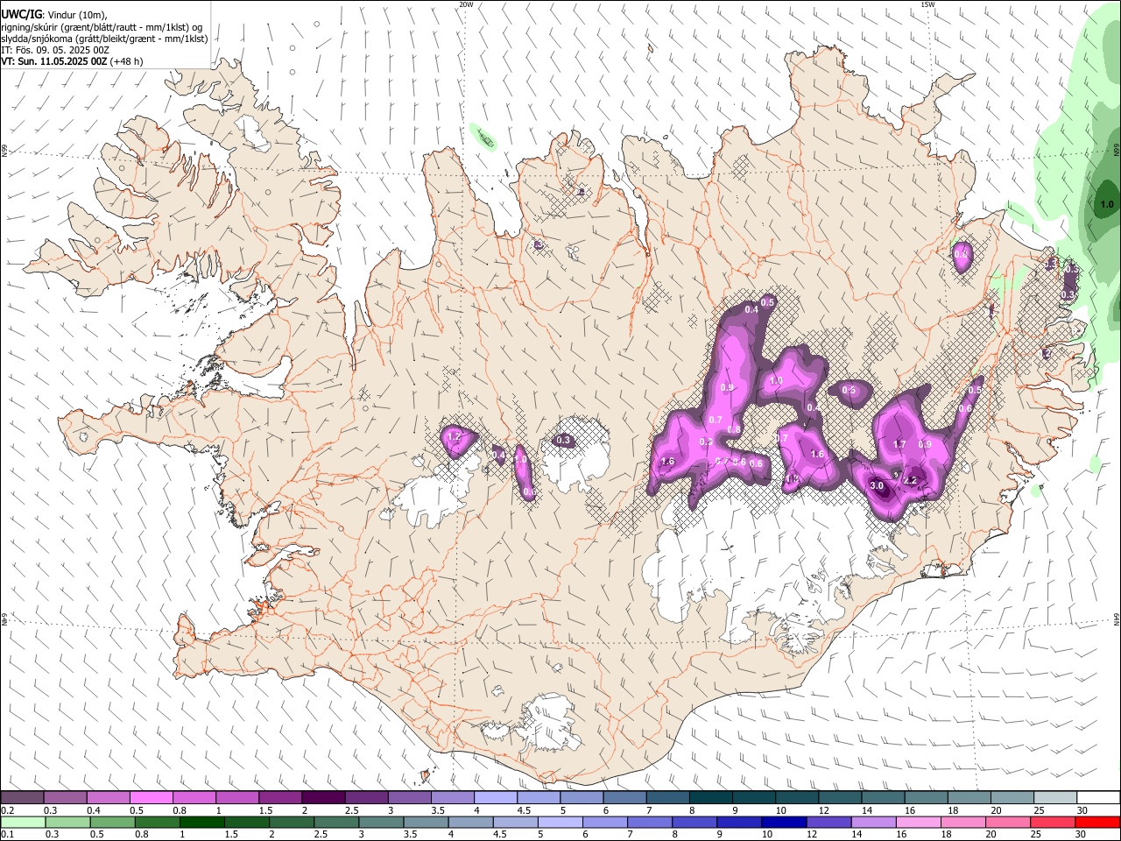Screen dimensions: 1121x841
Task: Select the palest green 0.1 swatch in lower legend
Action: click(x=24, y=822)
